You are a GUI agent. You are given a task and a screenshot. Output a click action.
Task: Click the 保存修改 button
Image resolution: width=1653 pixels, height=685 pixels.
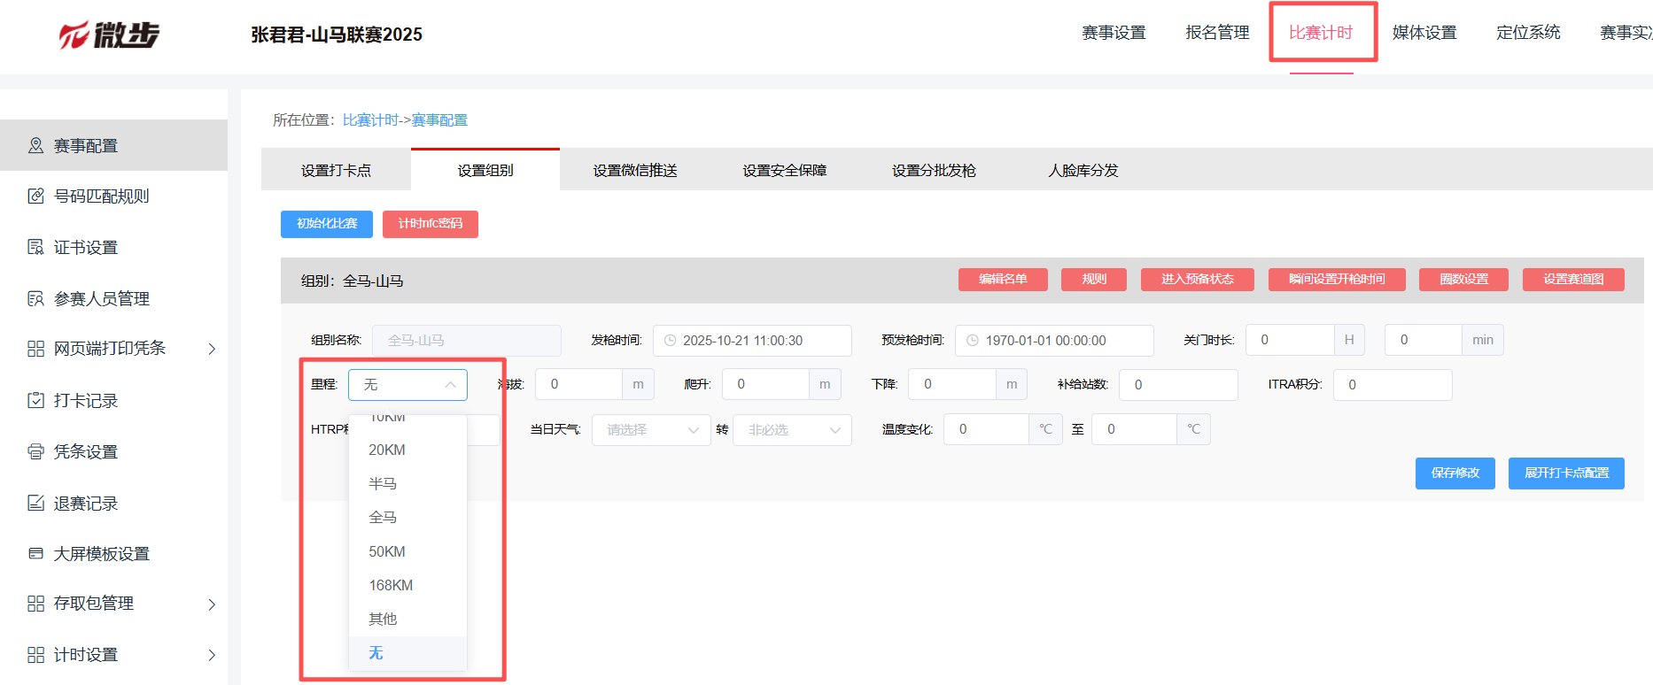point(1455,473)
